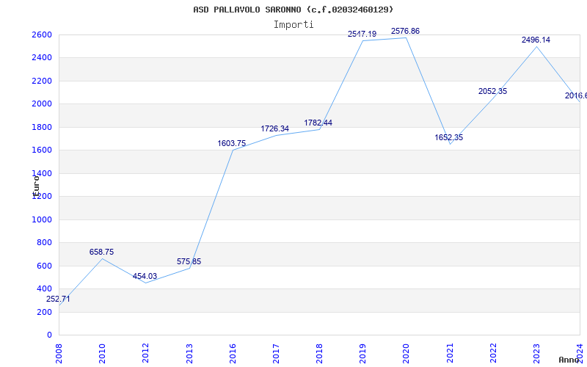The image size is (587, 367).
Task: Click the x-axis year 2008
Action: pyautogui.click(x=59, y=353)
